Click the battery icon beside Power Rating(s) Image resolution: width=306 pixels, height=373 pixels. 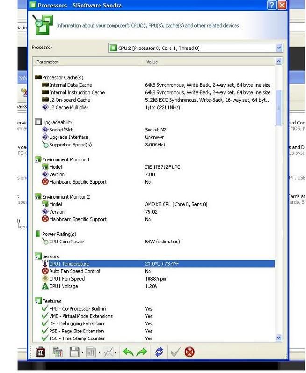(38, 234)
